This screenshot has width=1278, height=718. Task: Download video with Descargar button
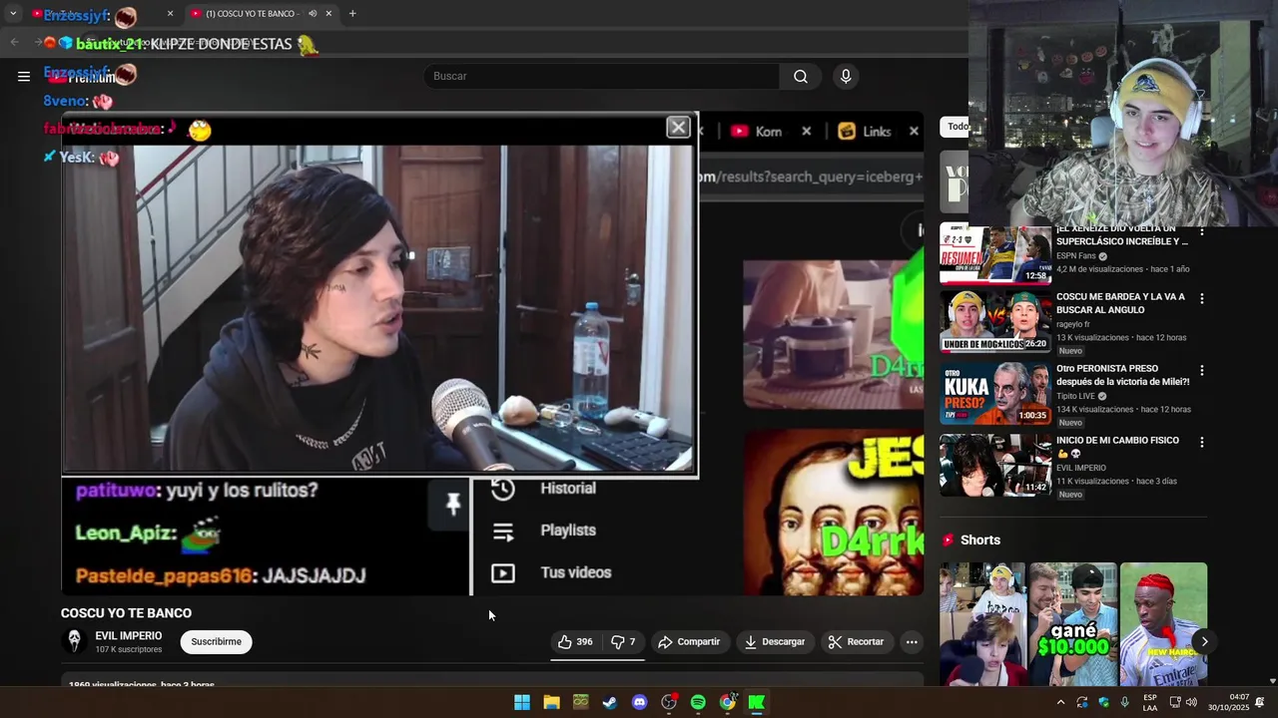pos(775,642)
